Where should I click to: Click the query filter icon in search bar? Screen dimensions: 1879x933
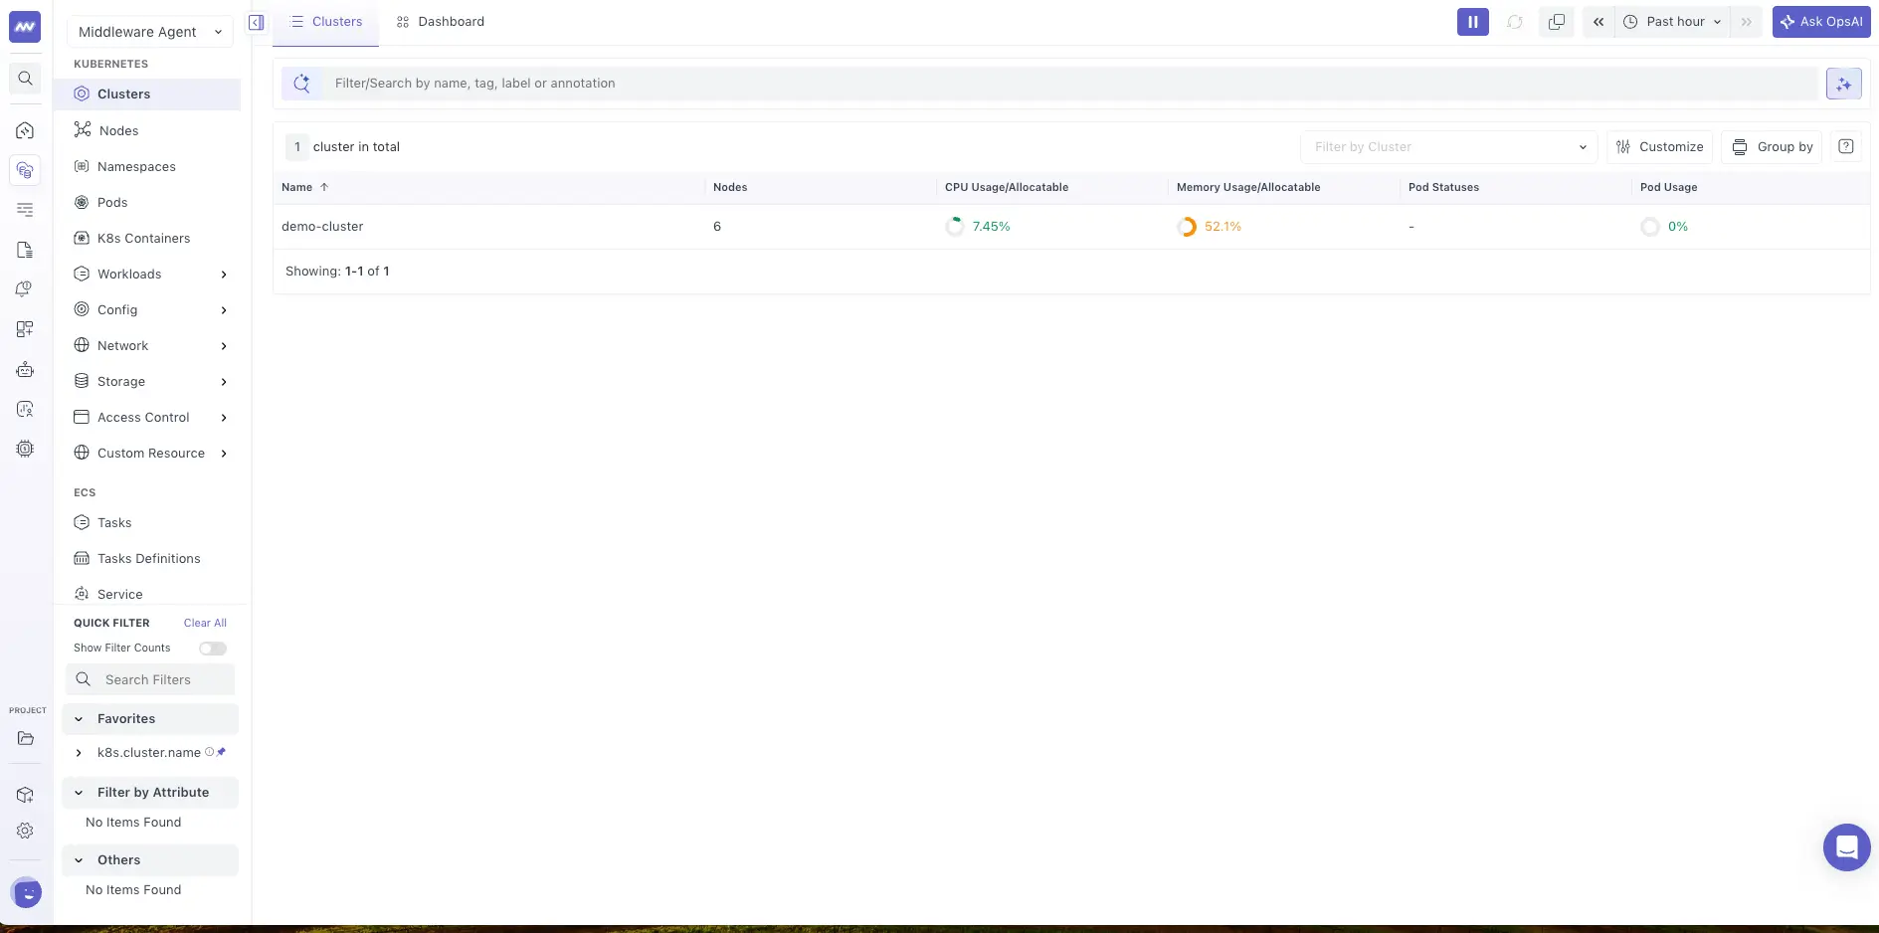pyautogui.click(x=301, y=84)
